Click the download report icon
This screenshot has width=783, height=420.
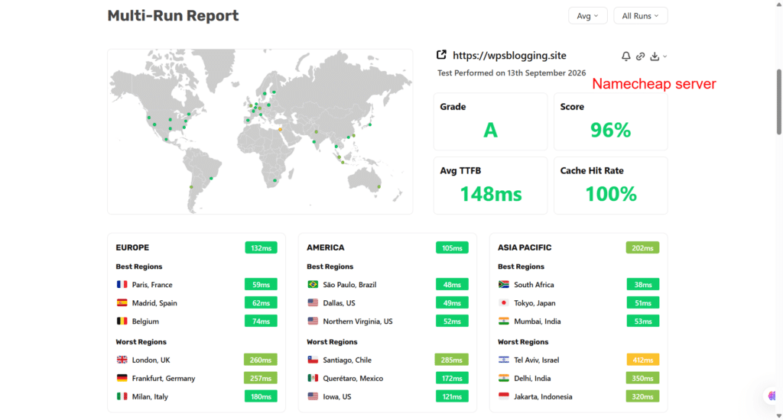coord(655,57)
